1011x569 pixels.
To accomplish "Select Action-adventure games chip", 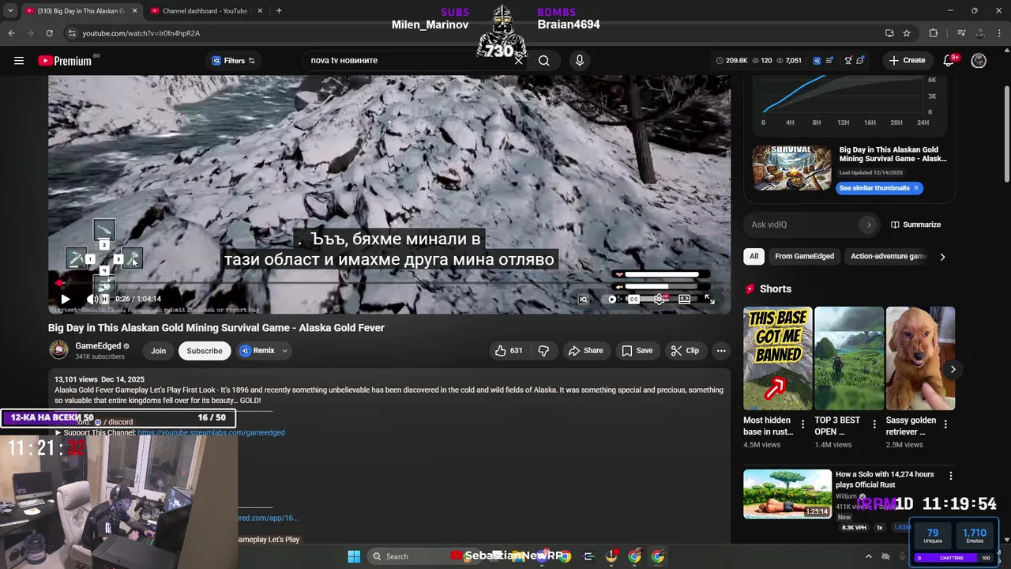I will (x=888, y=256).
